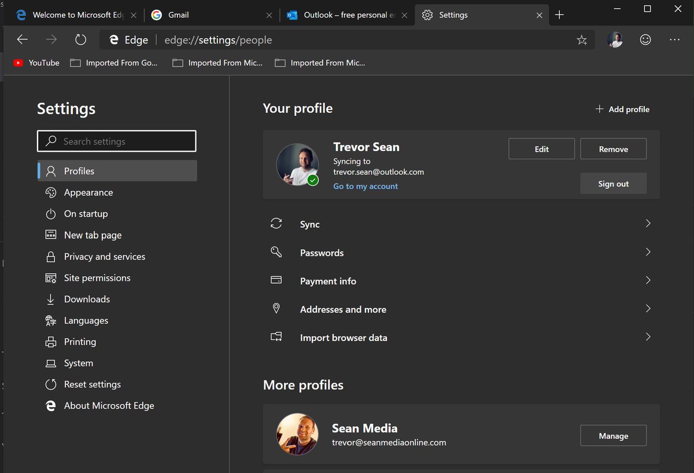Follow the Go to my account link
Viewport: 694px width, 473px height.
click(366, 186)
